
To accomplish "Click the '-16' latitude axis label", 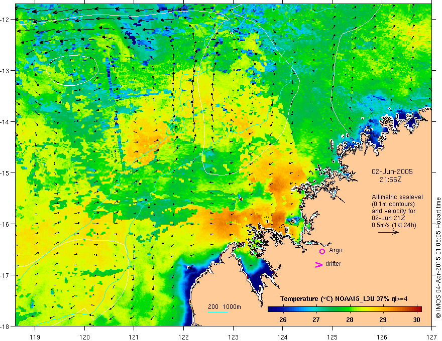I will [x=6, y=224].
